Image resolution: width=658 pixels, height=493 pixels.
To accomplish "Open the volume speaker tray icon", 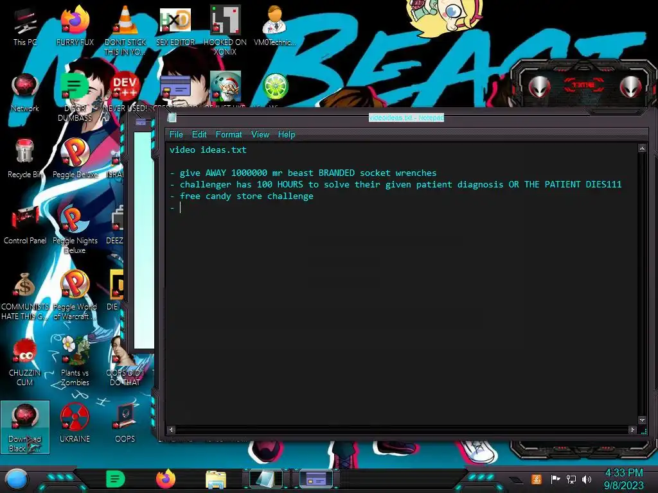I will pos(587,479).
